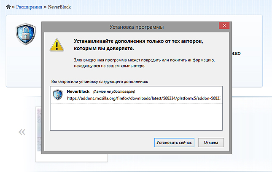This screenshot has width=272, height=172.
Task: Click the addons.mozilla.org download URL
Action: (x=143, y=98)
